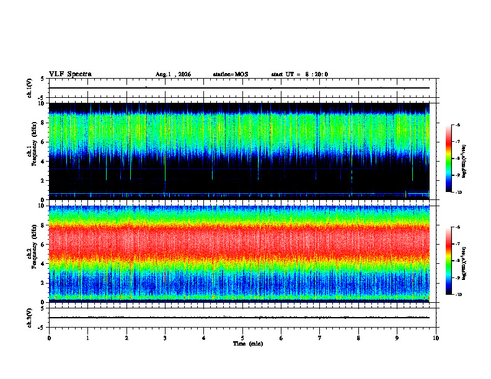491x379 pixels.
Task: Click time axis tick label "4"
Action: pos(204,338)
